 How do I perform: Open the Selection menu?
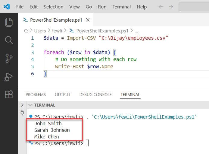[53, 7]
